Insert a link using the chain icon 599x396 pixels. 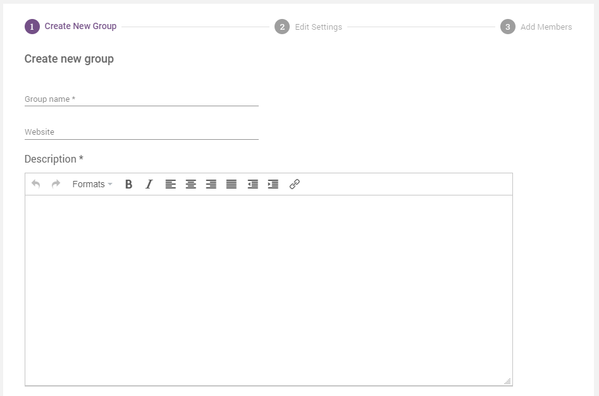point(294,184)
